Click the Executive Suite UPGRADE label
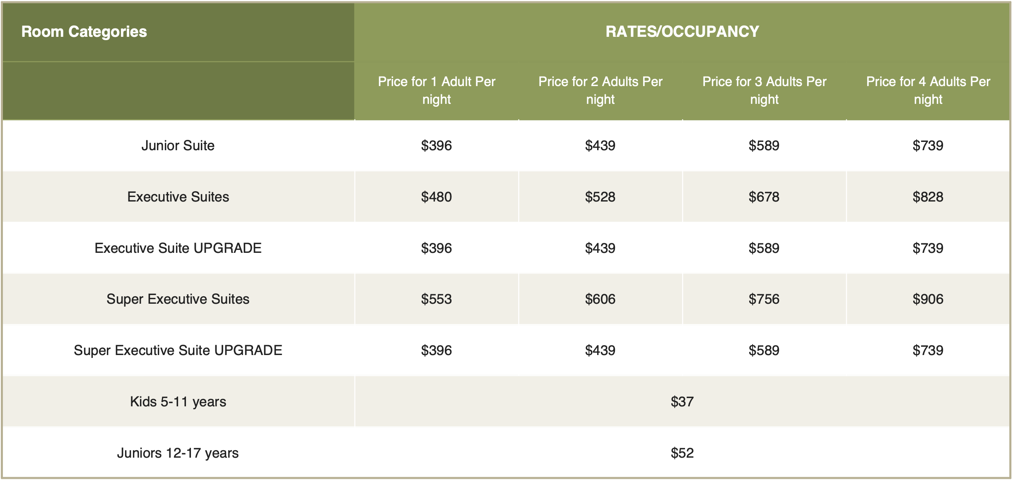 (178, 248)
